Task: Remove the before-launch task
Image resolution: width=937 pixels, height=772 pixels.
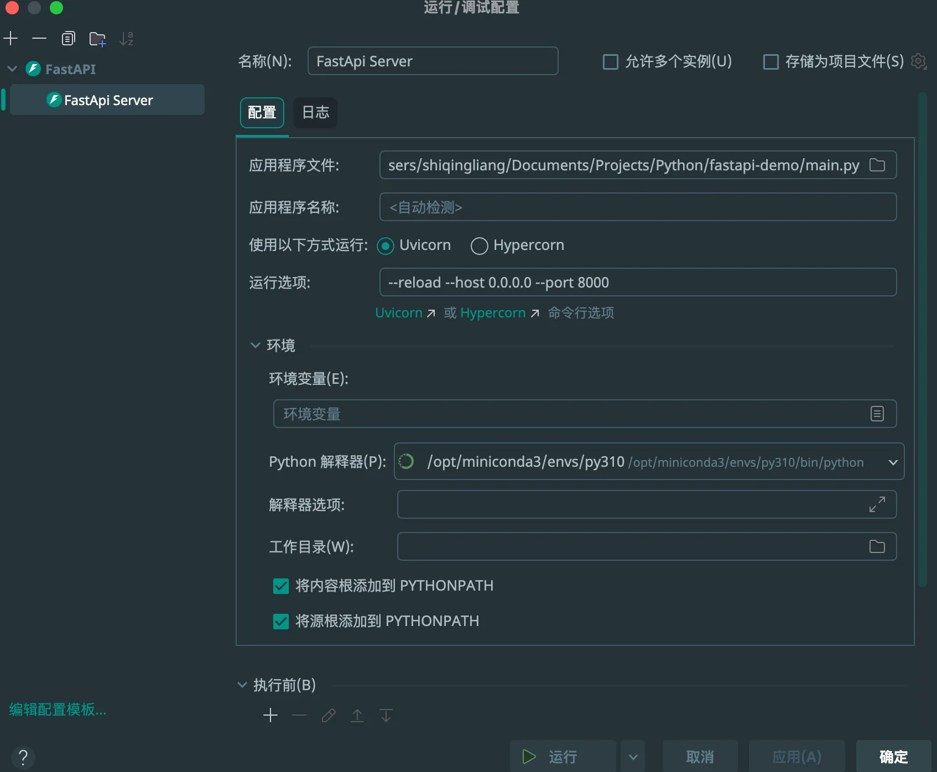Action: click(299, 715)
